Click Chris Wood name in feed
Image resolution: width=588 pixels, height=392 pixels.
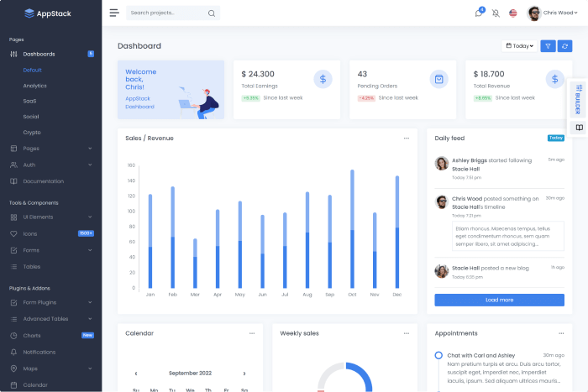(467, 199)
